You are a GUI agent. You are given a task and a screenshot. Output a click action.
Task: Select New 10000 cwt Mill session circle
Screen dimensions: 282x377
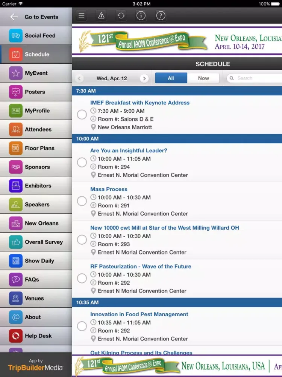click(82, 240)
